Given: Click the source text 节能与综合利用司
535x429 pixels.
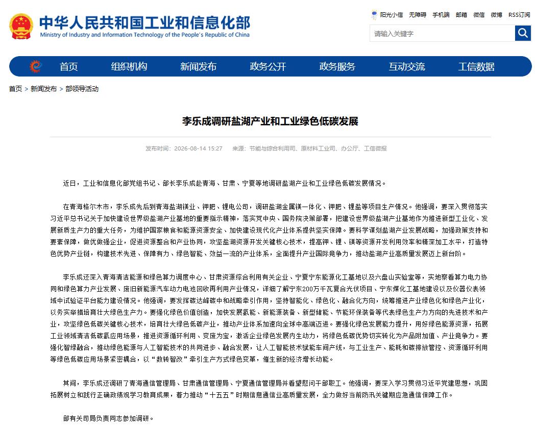Looking at the screenshot, I should (x=272, y=148).
